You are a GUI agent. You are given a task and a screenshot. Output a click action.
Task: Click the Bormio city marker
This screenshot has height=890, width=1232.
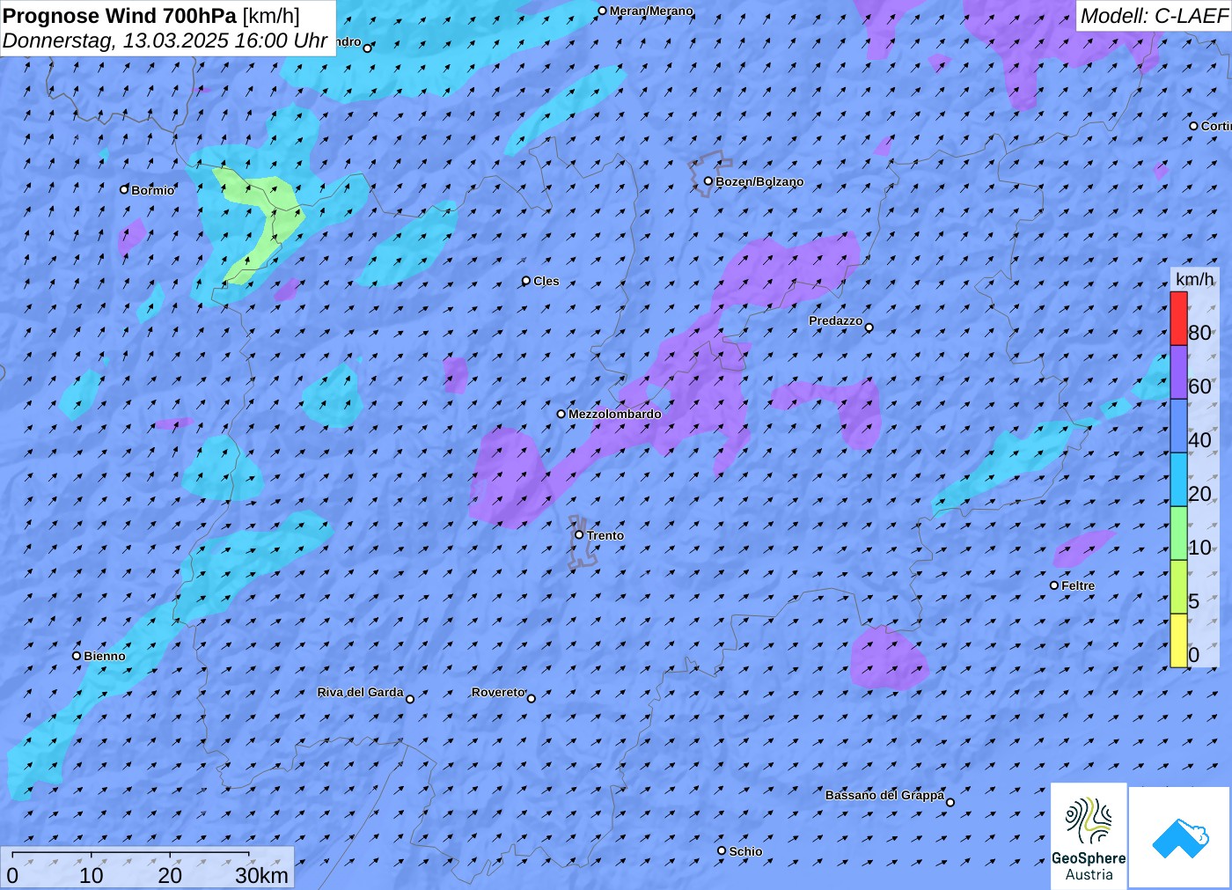coord(124,189)
